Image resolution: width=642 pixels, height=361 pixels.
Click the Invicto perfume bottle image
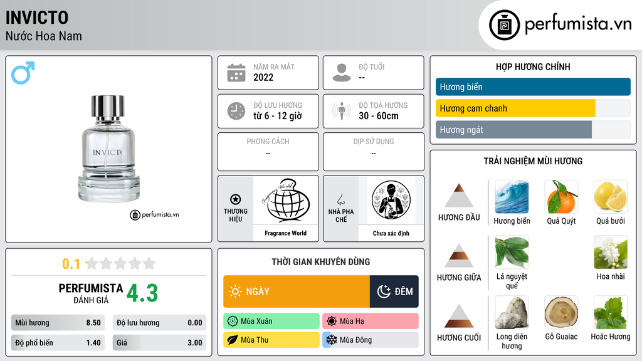pos(108,149)
